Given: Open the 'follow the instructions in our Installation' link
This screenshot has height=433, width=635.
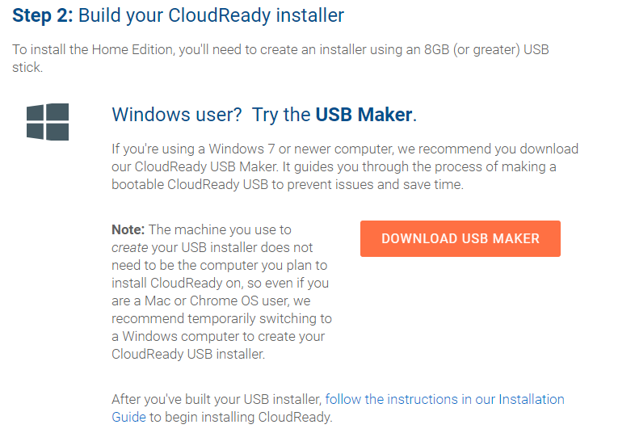Looking at the screenshot, I should (444, 399).
